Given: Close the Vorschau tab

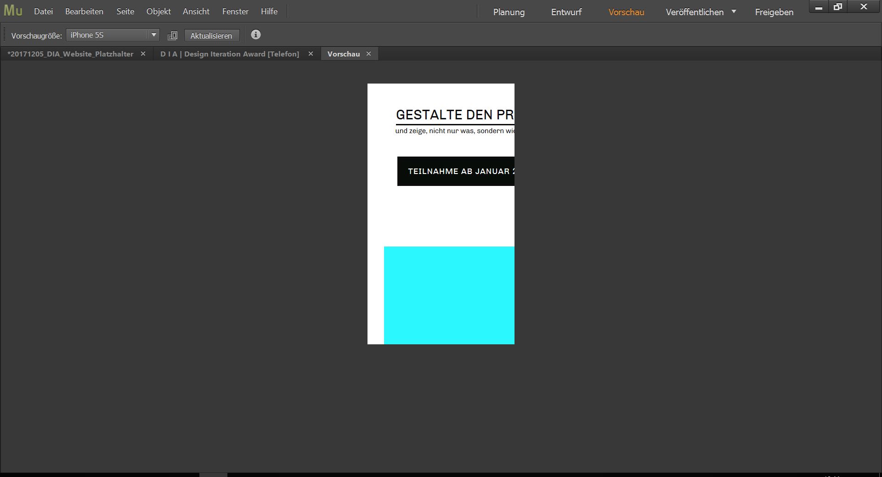Looking at the screenshot, I should 369,54.
